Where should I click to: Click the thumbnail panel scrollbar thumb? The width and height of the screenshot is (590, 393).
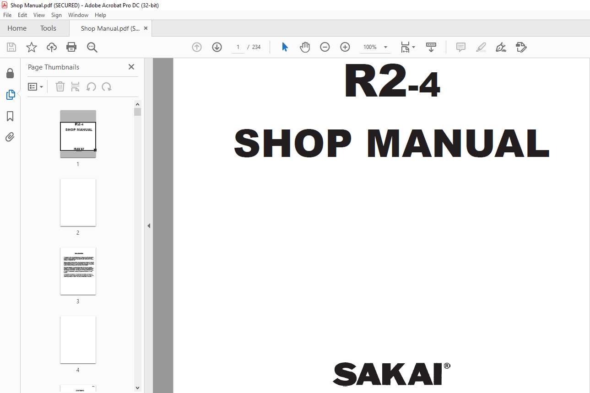137,112
